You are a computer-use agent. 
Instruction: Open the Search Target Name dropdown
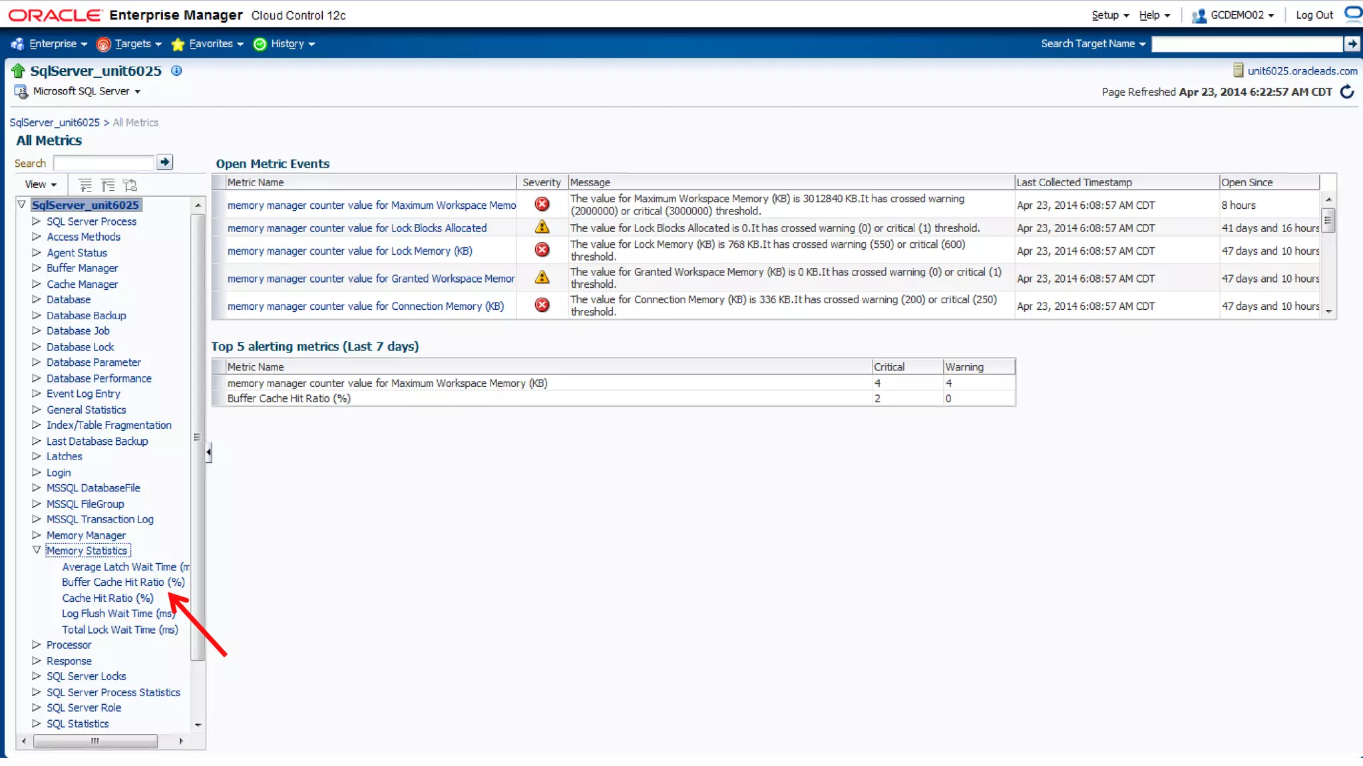point(1093,44)
